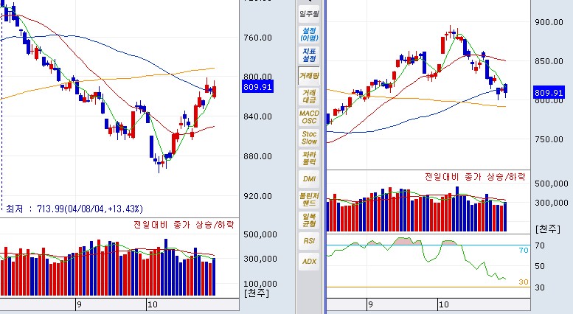This screenshot has width=573, height=314.
Task: Click the left chart's 전일대비 종가 상승/하락 legend
Action: pyautogui.click(x=184, y=224)
